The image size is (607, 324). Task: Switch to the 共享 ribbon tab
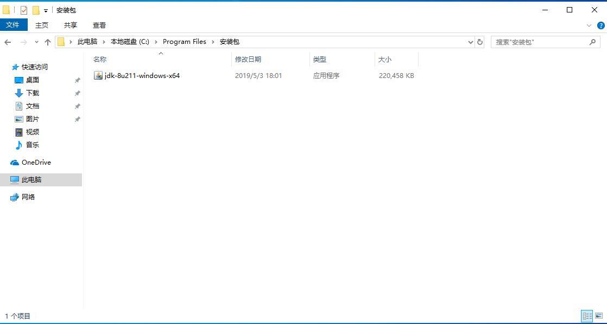(71, 25)
